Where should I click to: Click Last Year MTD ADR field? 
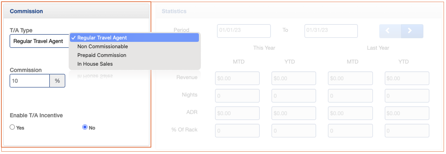pos(350,113)
